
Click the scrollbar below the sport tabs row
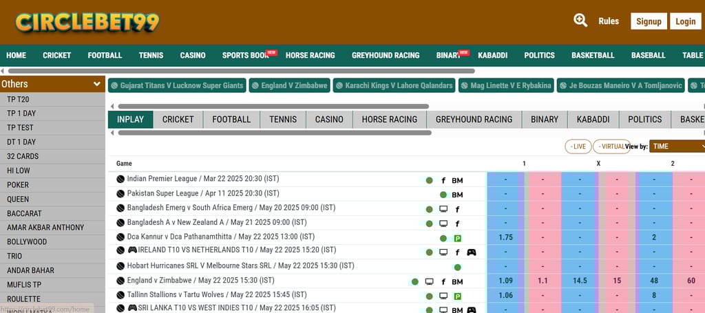(x=275, y=133)
